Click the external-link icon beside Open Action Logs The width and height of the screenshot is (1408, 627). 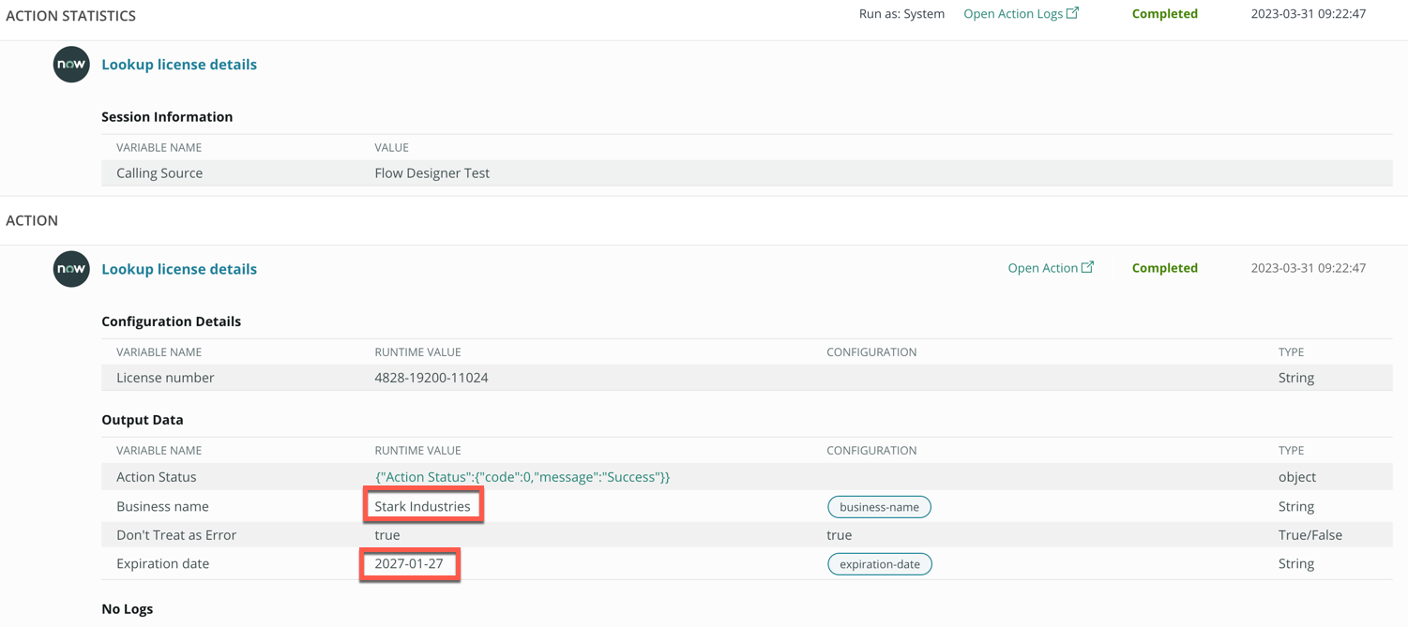coord(1072,13)
